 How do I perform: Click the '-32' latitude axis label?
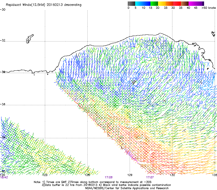click(x=3, y=40)
